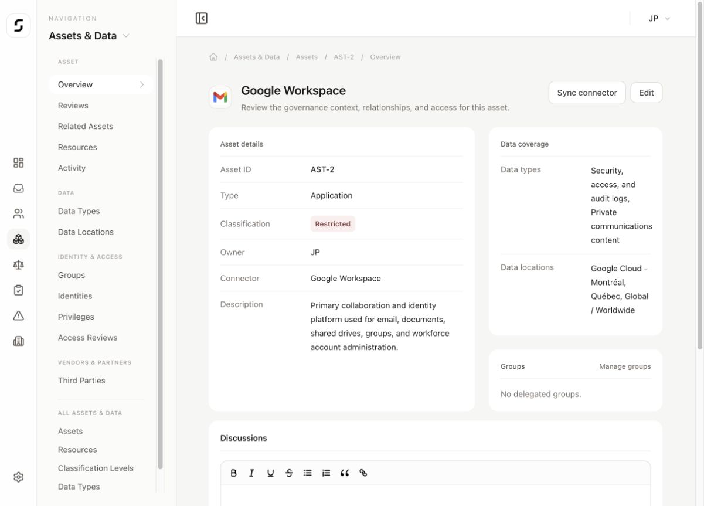
Task: Select Overview in the sidebar
Action: point(101,84)
